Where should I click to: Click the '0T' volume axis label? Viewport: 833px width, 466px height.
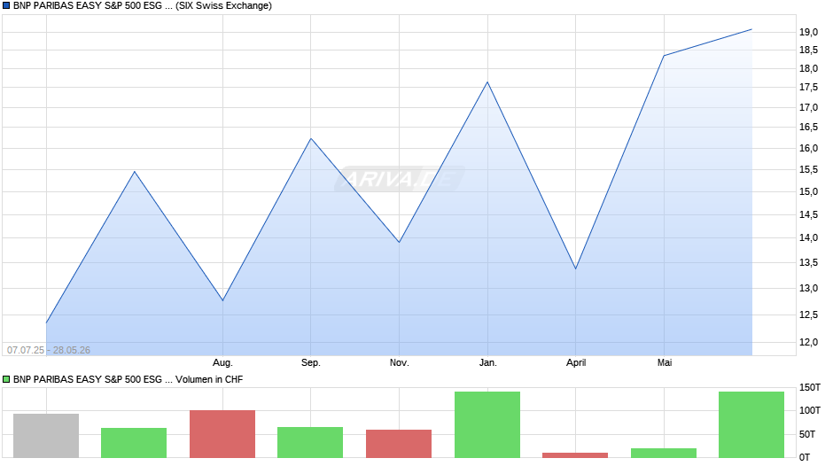click(805, 457)
